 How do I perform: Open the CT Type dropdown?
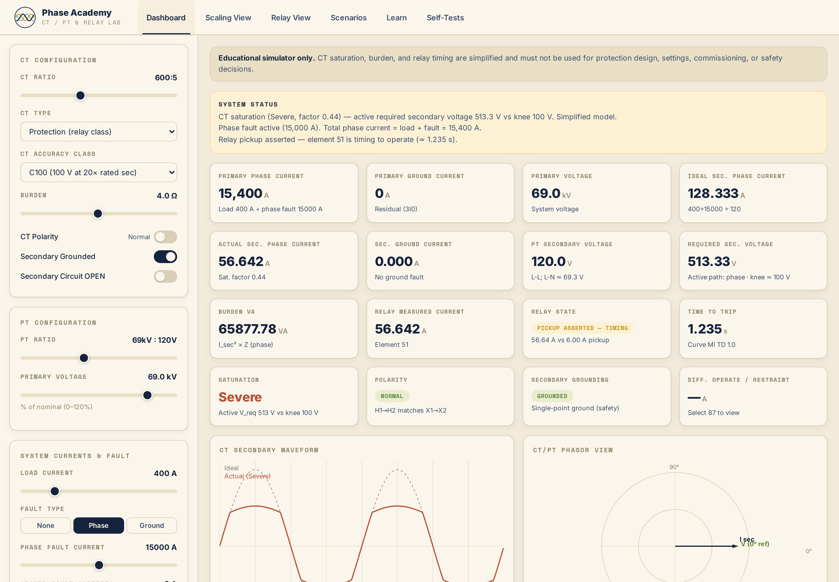(98, 132)
